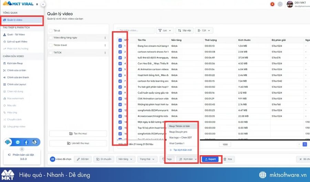This screenshot has height=182, width=310.
Task: Check the TIKTOK folder checkbox
Action: [x=51, y=53]
